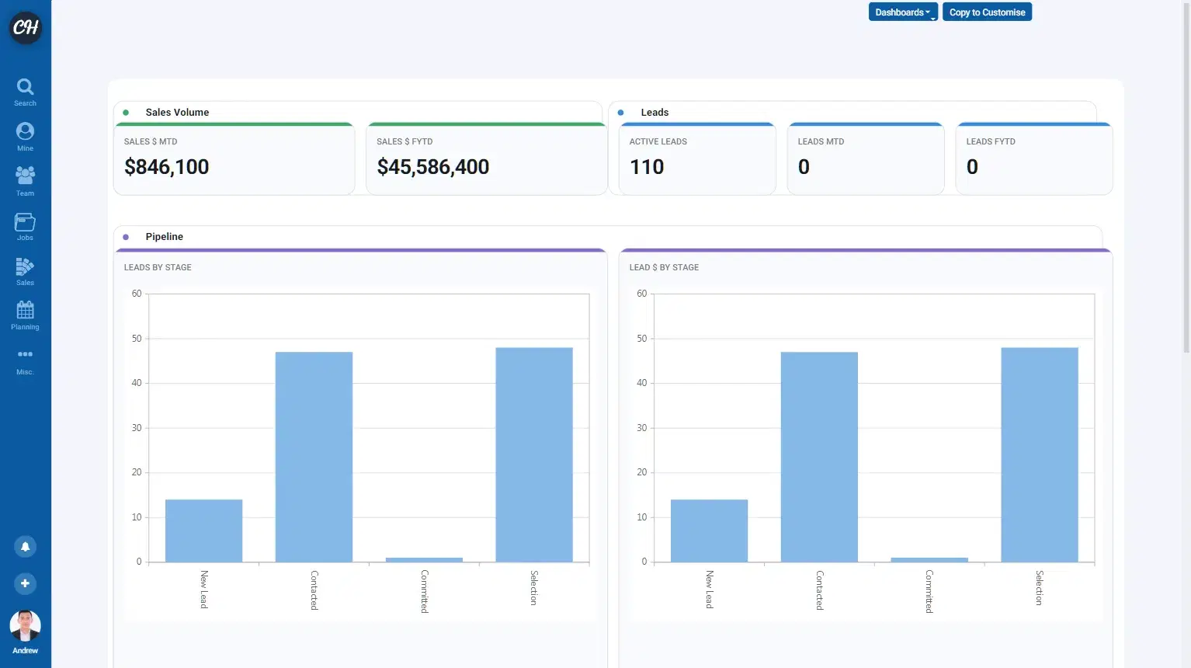The width and height of the screenshot is (1191, 668).
Task: Select the SALES $ MTD card value $846,100
Action: (167, 167)
